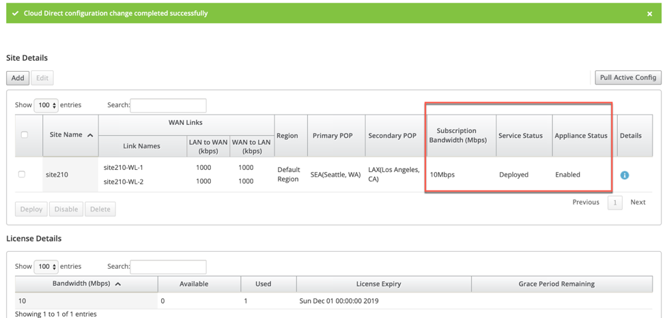
Task: Click Subscription Bandwidth (Mbps) column header
Action: point(461,136)
